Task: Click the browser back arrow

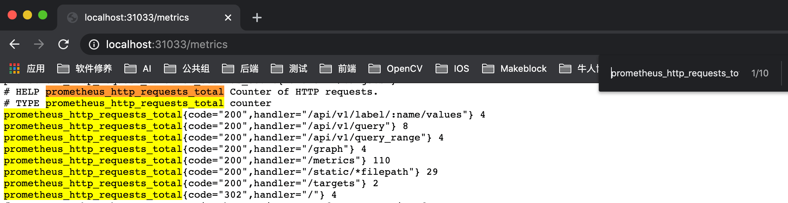Action: pyautogui.click(x=14, y=44)
